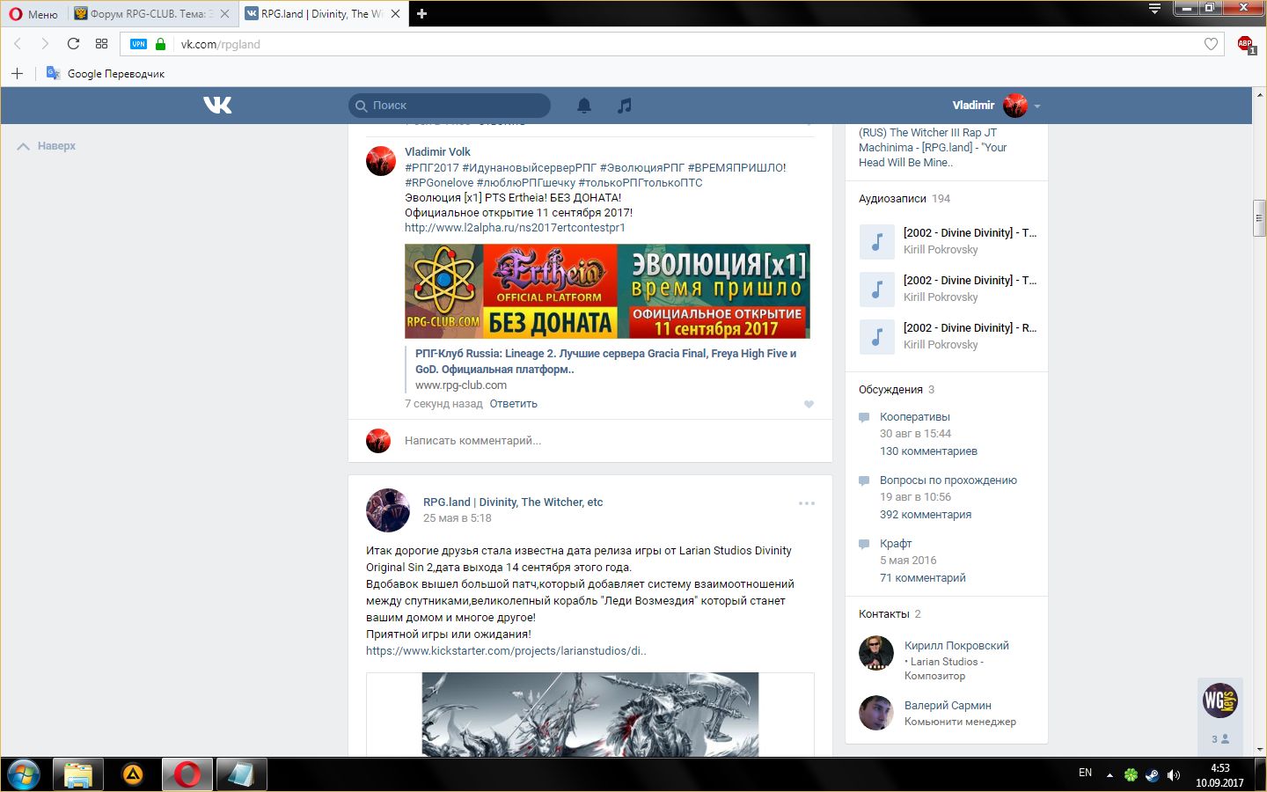Open 71 комментарий link
The width and height of the screenshot is (1267, 792).
[923, 578]
